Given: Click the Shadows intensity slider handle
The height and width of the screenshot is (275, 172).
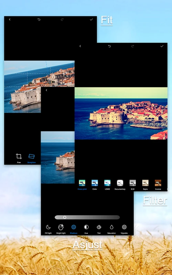Looking at the screenshot, I should pos(65,217).
